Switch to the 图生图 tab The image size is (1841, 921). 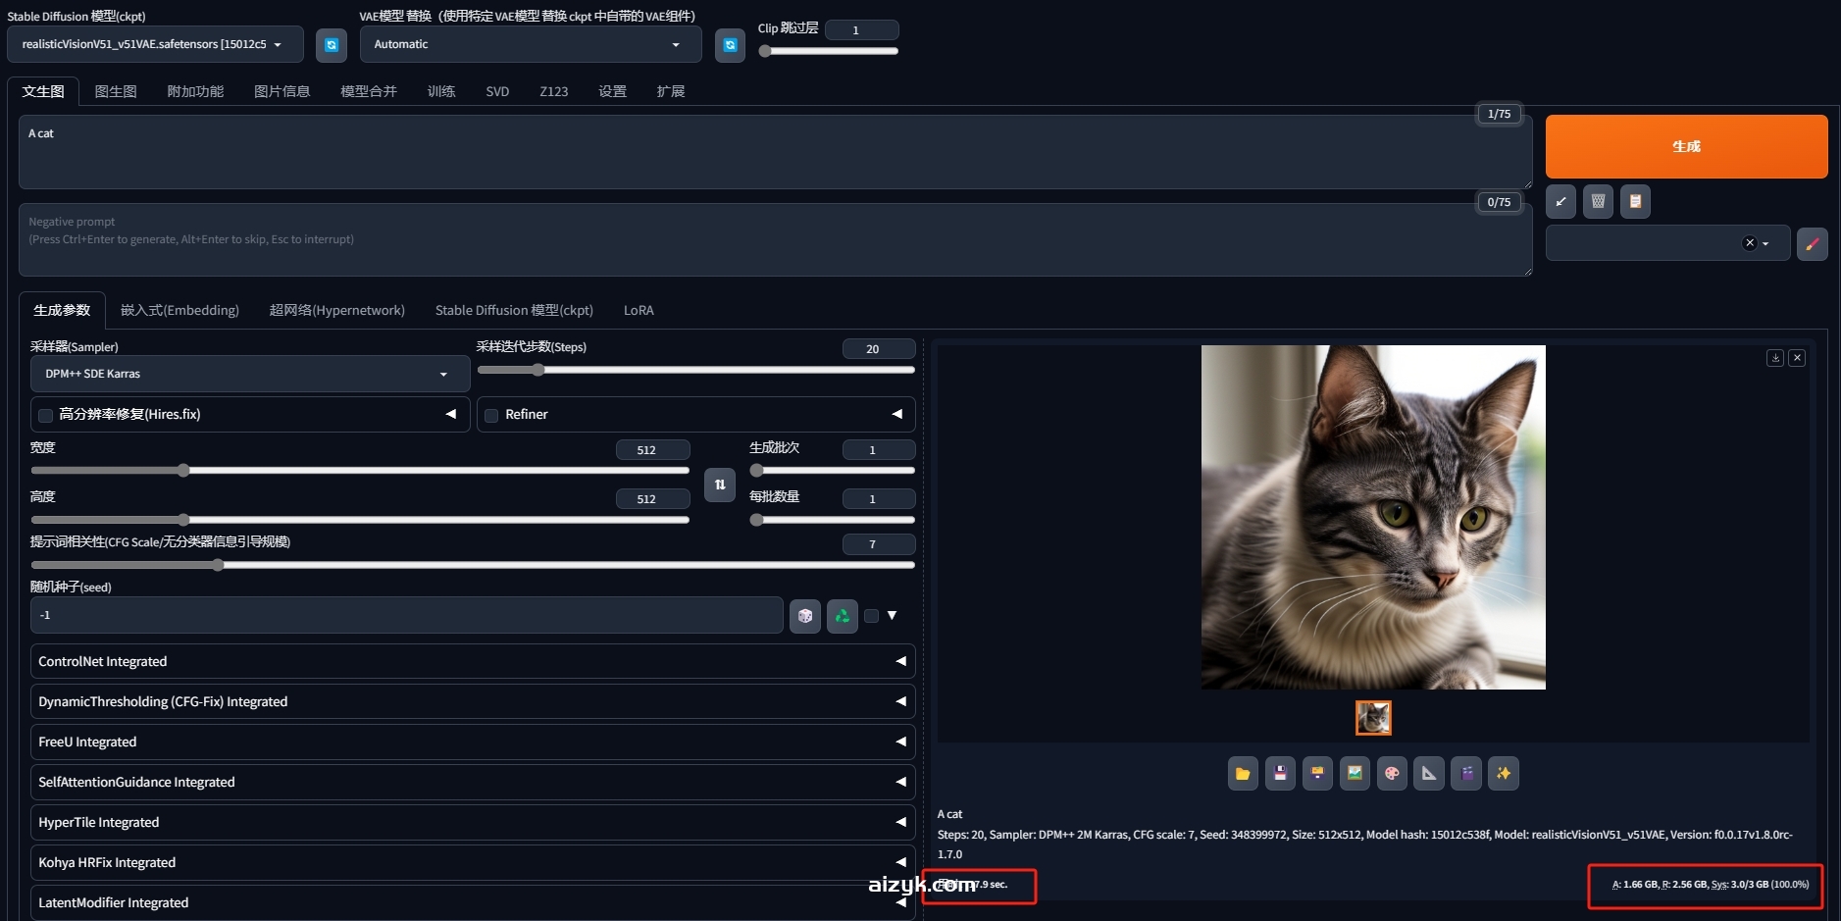pyautogui.click(x=116, y=91)
